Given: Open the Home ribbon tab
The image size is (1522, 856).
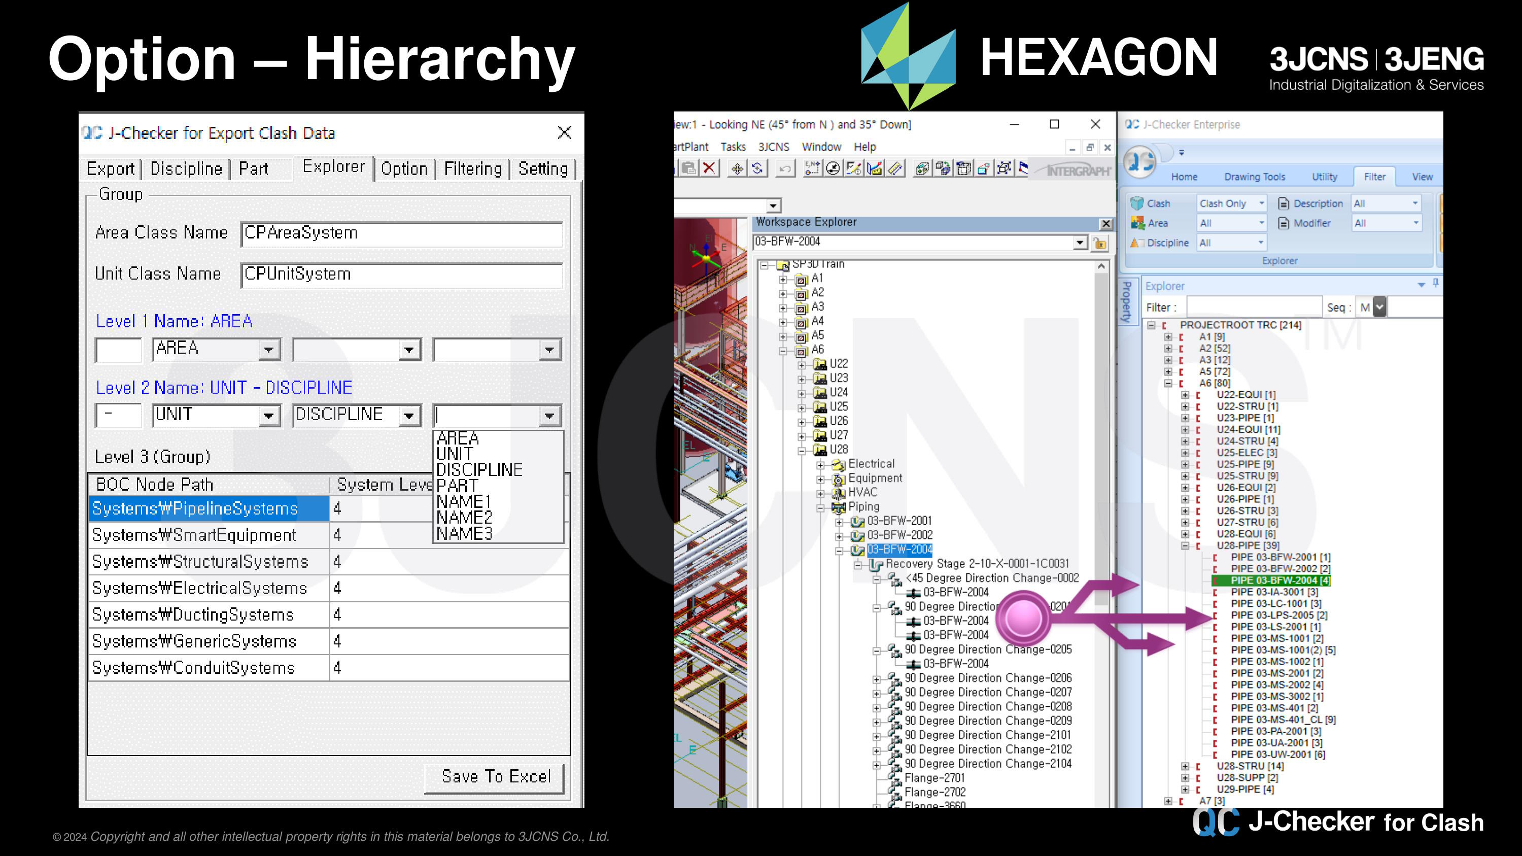Looking at the screenshot, I should tap(1184, 177).
